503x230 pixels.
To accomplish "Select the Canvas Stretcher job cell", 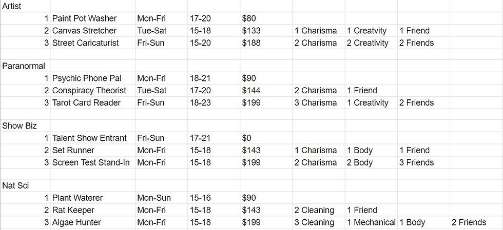I will click(x=84, y=31).
